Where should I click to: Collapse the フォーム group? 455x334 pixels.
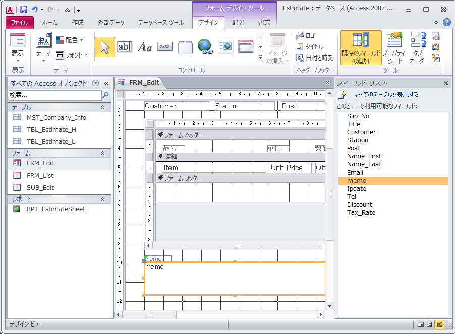point(102,153)
